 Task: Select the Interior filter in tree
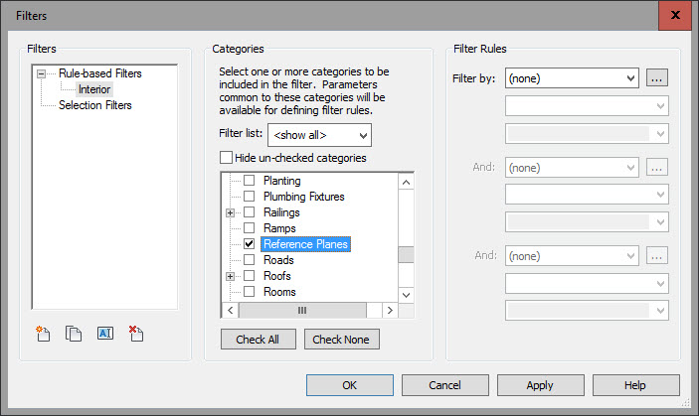(94, 89)
